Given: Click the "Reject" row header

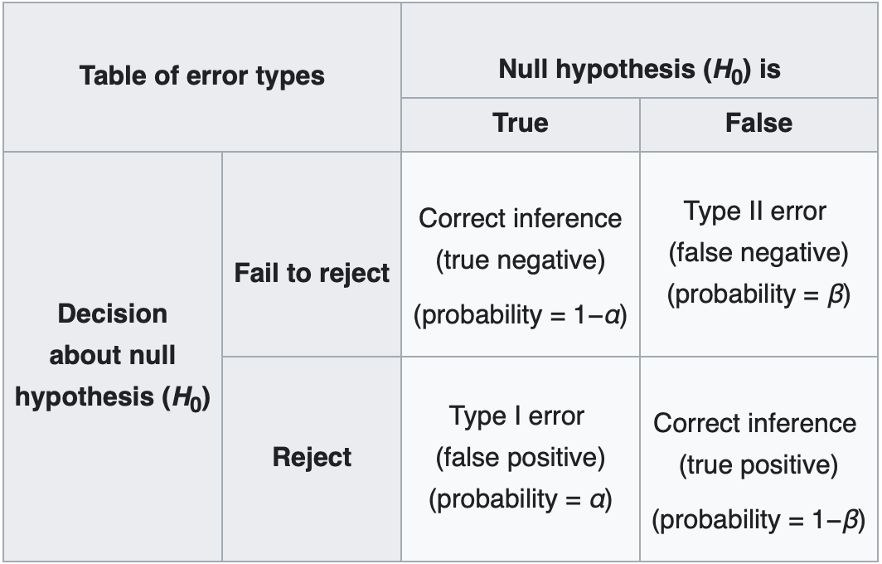Looking at the screenshot, I should 312,457.
